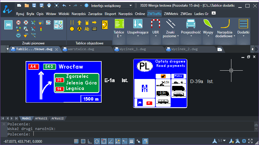
Task: Select the speed limit 50 sign icon
Action: 18,22
